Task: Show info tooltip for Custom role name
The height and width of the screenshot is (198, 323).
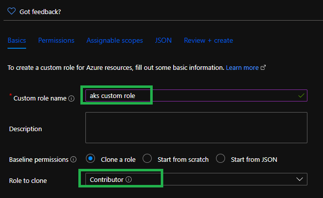Action: coord(71,98)
